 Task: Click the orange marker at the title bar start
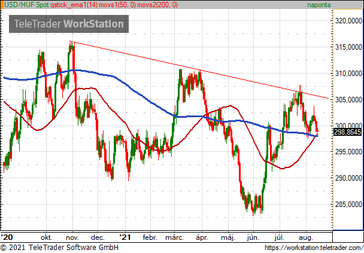point(2,5)
